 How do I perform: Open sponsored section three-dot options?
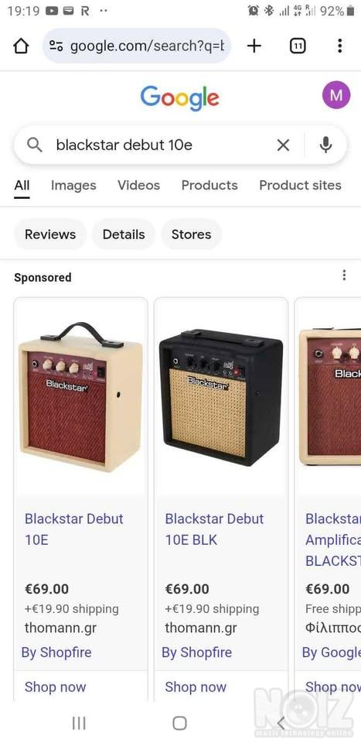click(344, 276)
